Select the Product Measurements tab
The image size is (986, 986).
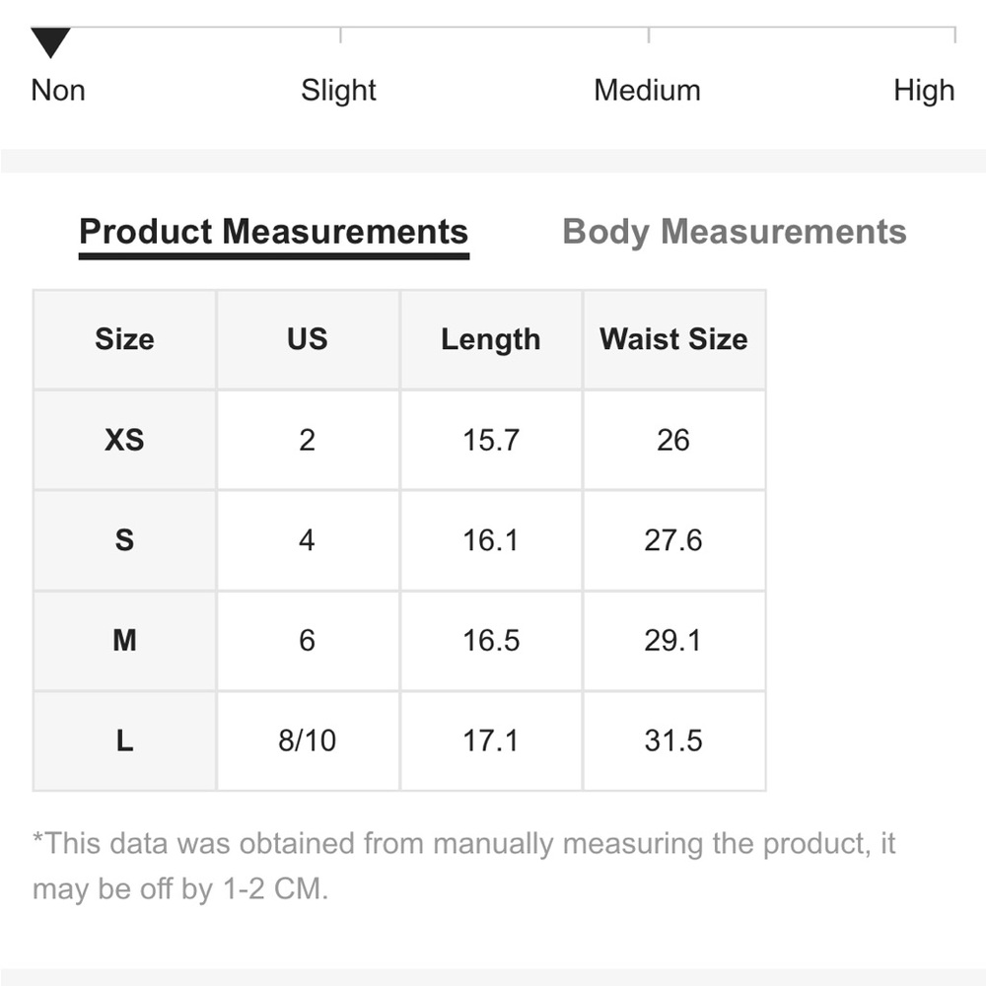(x=273, y=232)
